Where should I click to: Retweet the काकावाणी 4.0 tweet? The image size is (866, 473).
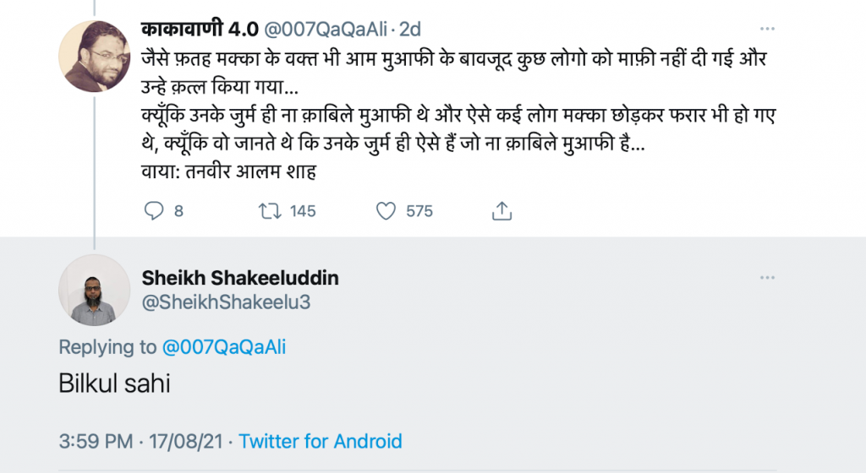(269, 210)
